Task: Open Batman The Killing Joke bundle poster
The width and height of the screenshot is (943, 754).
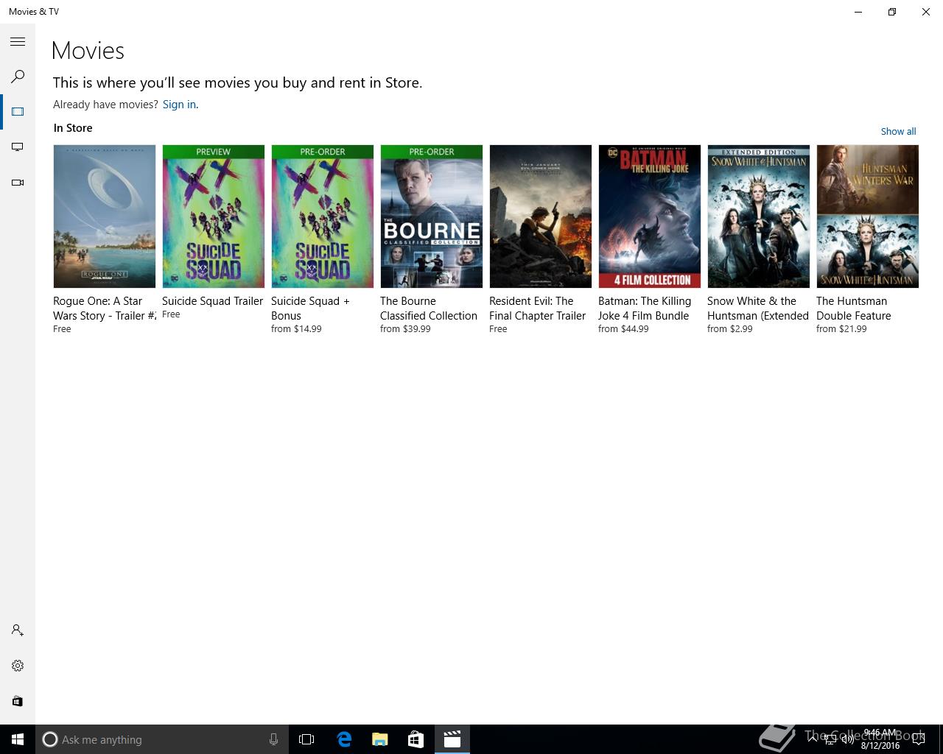Action: 650,216
